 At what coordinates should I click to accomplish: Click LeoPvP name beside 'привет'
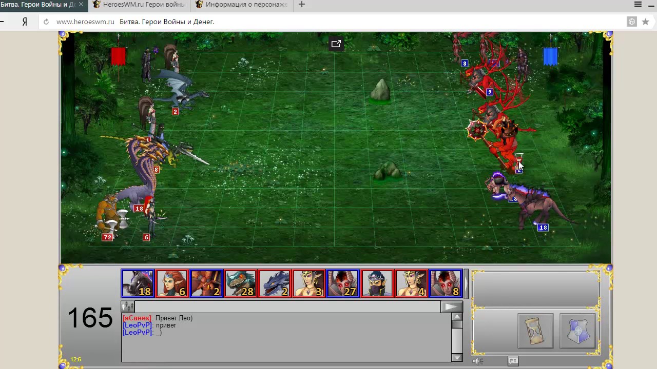pyautogui.click(x=138, y=325)
